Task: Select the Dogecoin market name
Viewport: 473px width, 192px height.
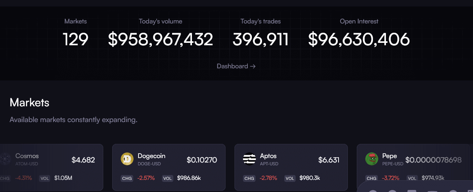Action: pos(151,156)
